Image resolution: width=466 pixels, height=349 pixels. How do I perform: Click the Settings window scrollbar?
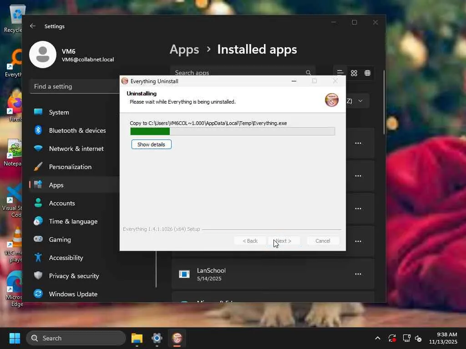pos(384,102)
